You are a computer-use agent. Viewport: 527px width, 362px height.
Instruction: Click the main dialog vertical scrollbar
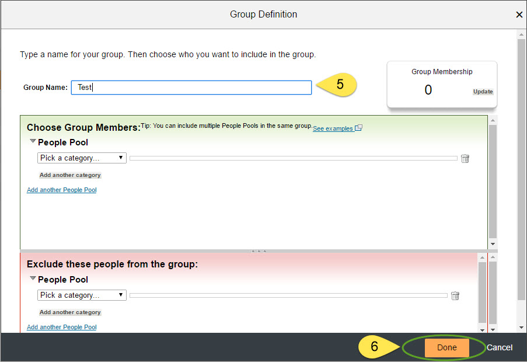click(x=521, y=170)
